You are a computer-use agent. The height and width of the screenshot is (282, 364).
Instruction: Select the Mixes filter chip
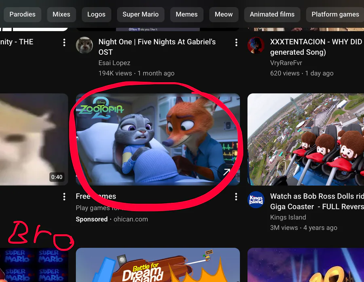point(61,15)
